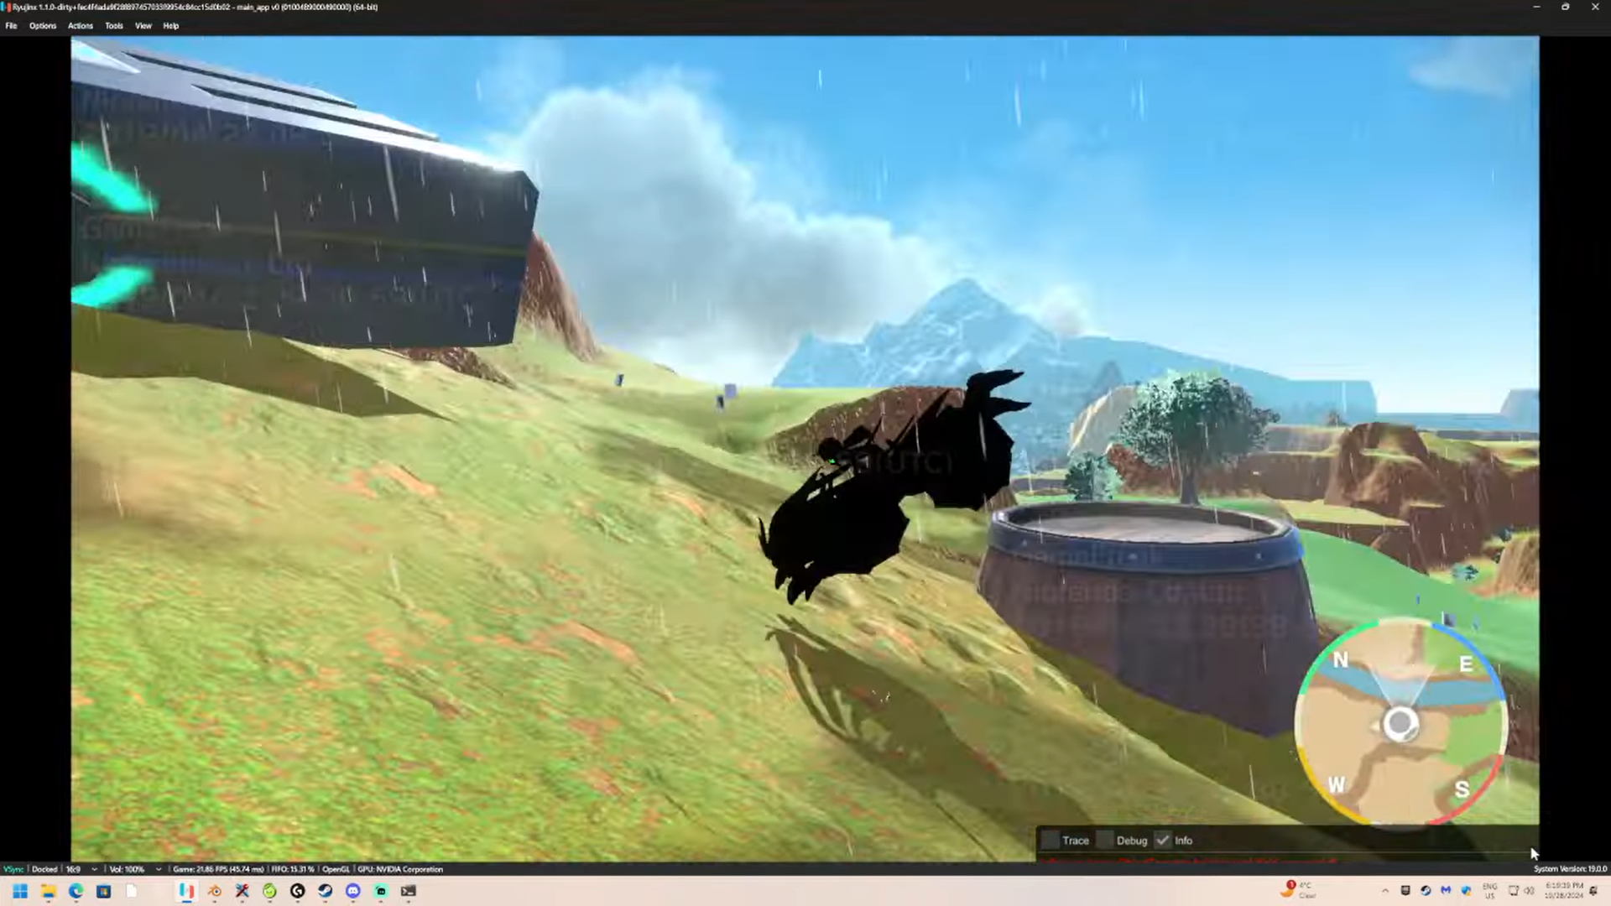Open the View menu

coord(143,26)
